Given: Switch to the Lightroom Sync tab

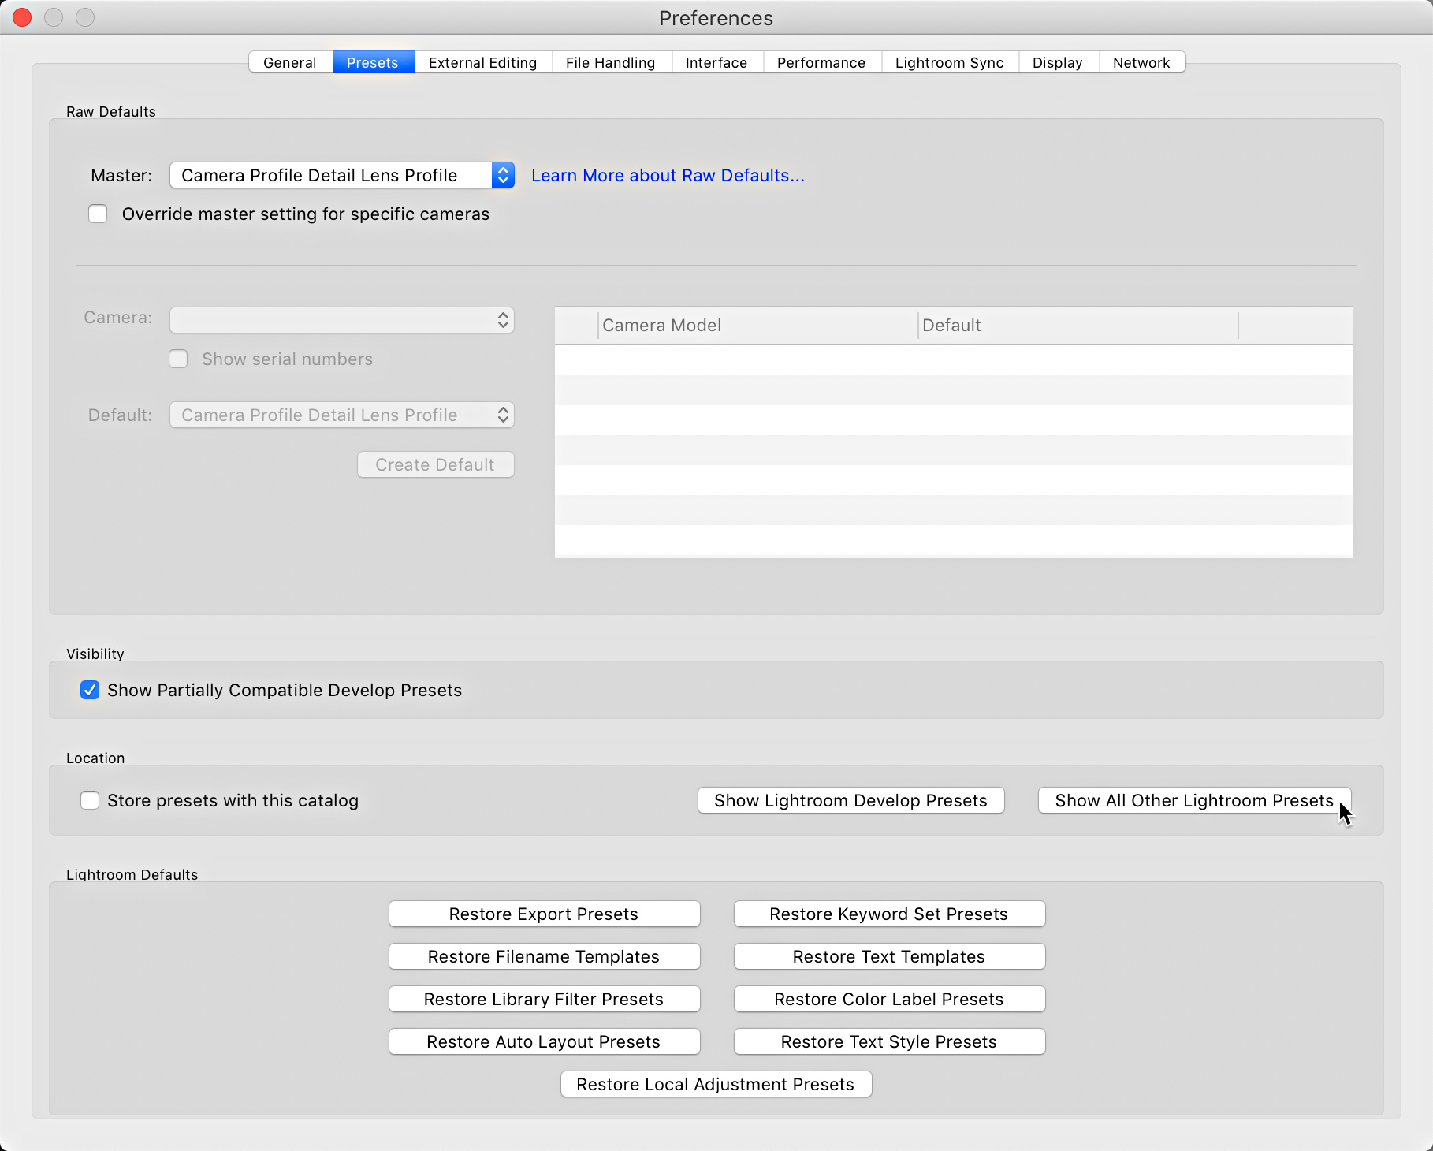Looking at the screenshot, I should [949, 62].
